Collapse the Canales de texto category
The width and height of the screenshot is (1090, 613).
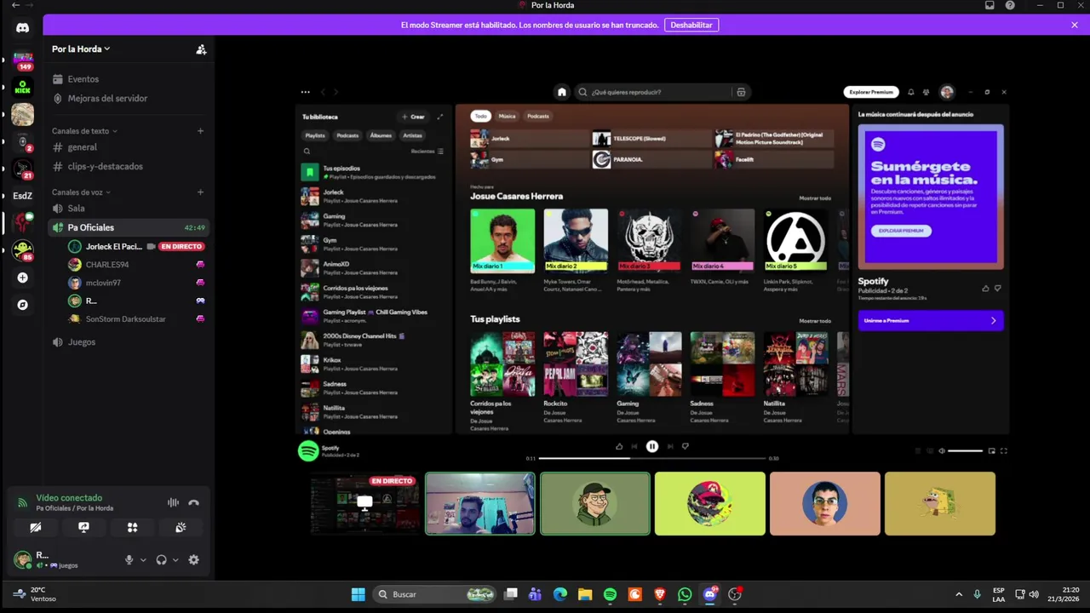point(84,131)
